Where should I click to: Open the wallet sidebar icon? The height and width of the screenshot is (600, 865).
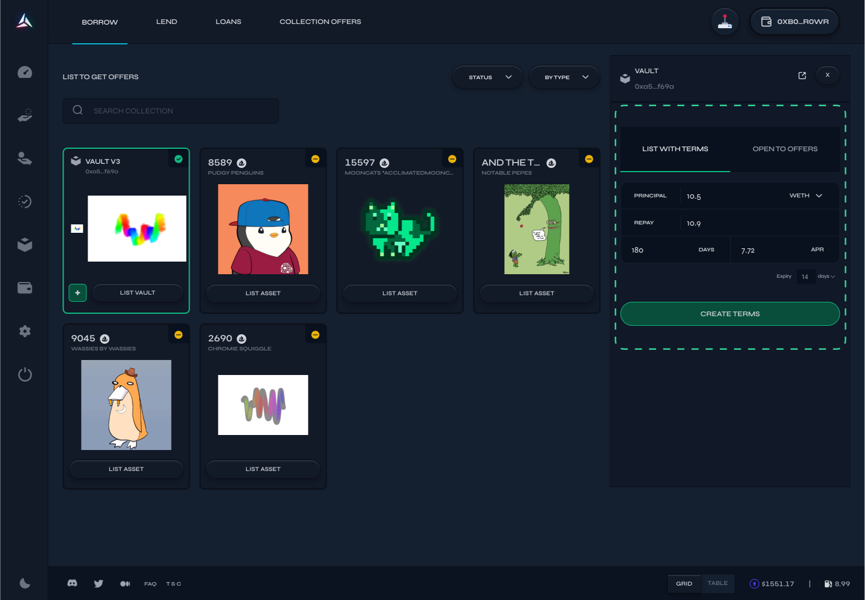pos(25,288)
